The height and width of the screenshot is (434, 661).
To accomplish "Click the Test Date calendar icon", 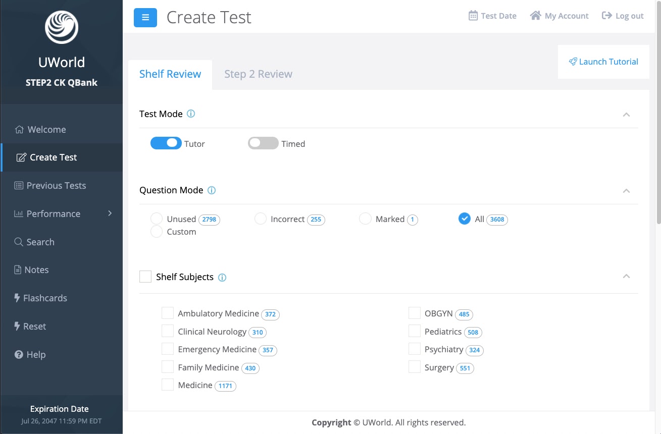I will tap(473, 16).
